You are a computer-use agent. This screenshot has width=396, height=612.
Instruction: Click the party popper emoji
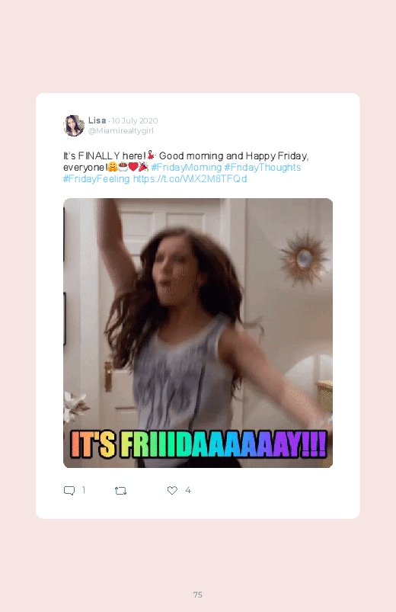(x=143, y=167)
